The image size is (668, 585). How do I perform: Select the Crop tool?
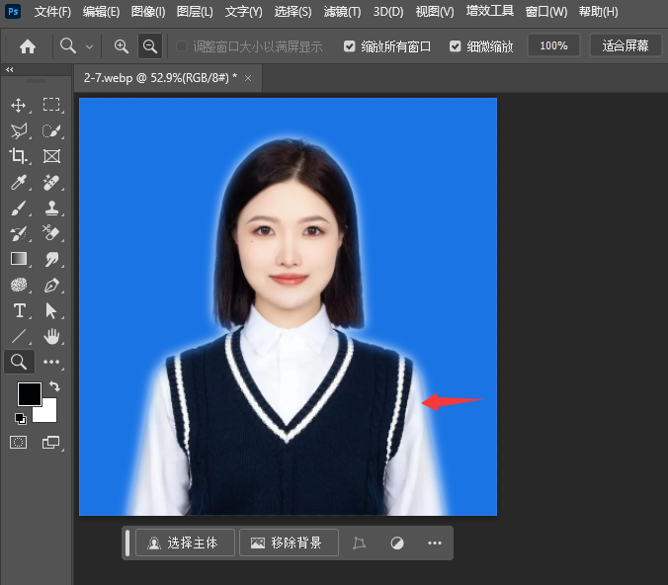pos(19,156)
